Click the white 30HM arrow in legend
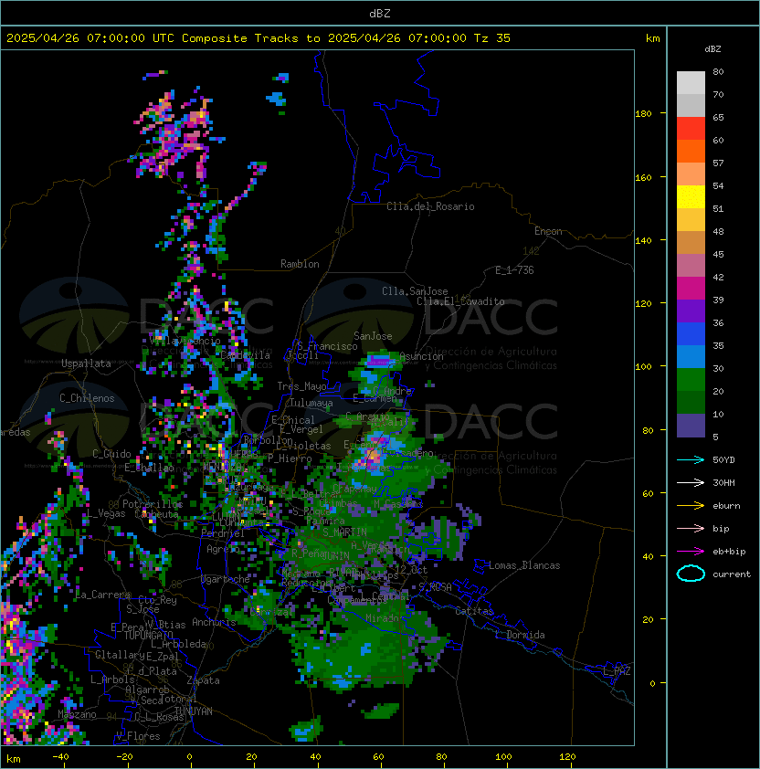 tap(691, 482)
